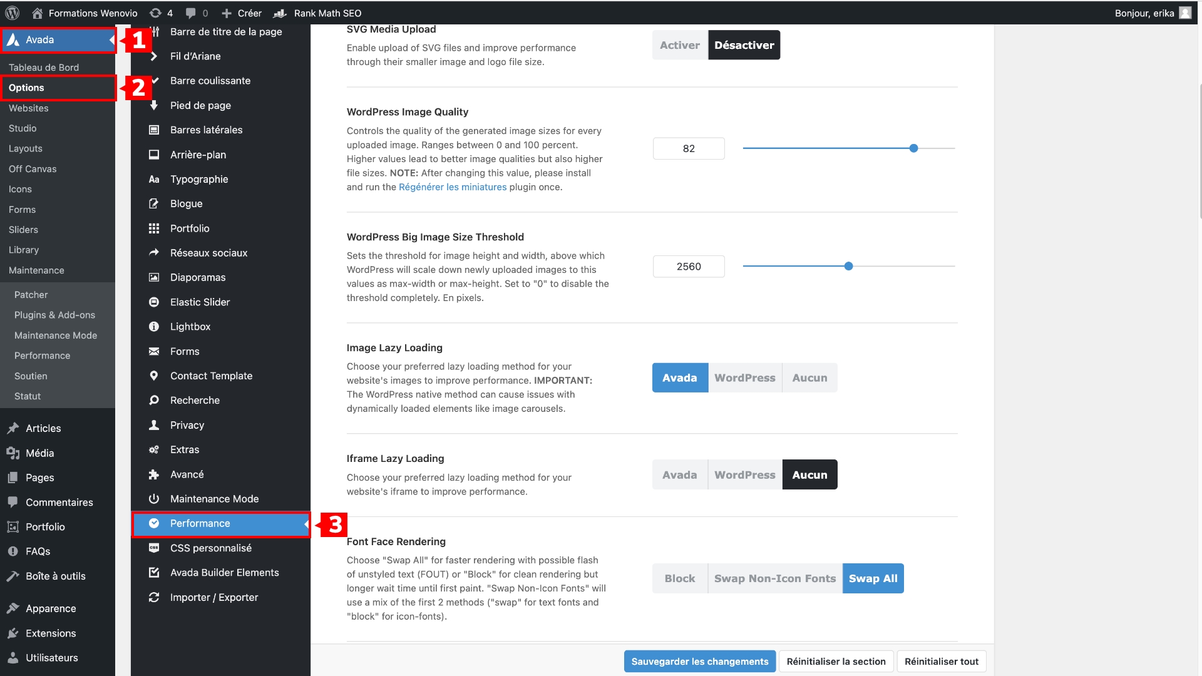Open the Articles admin menu
This screenshot has width=1202, height=676.
click(x=58, y=428)
